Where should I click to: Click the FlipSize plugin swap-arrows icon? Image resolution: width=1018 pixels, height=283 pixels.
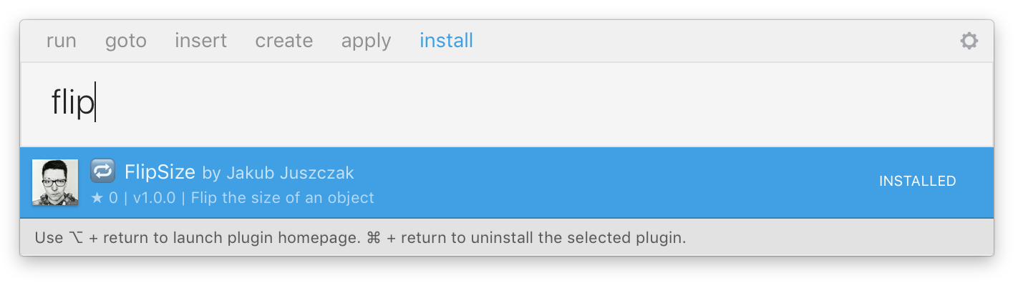tap(103, 172)
